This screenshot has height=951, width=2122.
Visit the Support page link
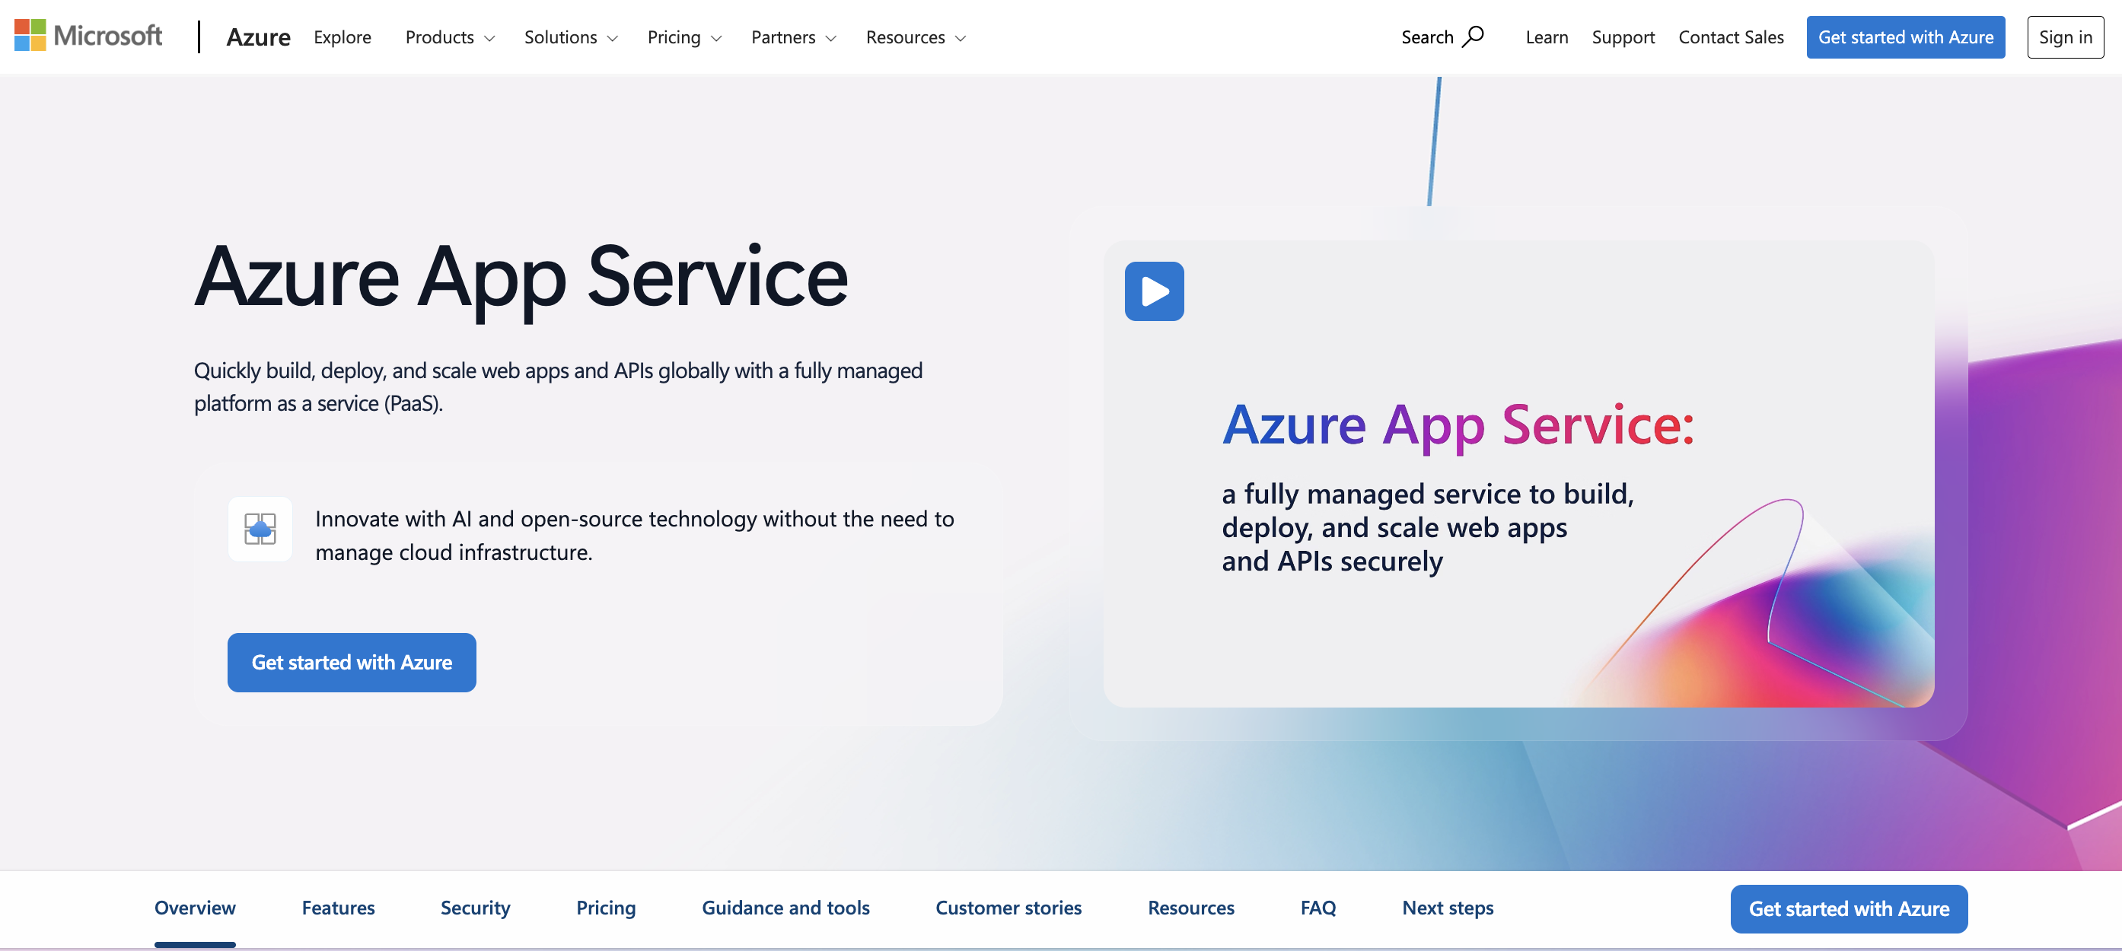pyautogui.click(x=1623, y=37)
